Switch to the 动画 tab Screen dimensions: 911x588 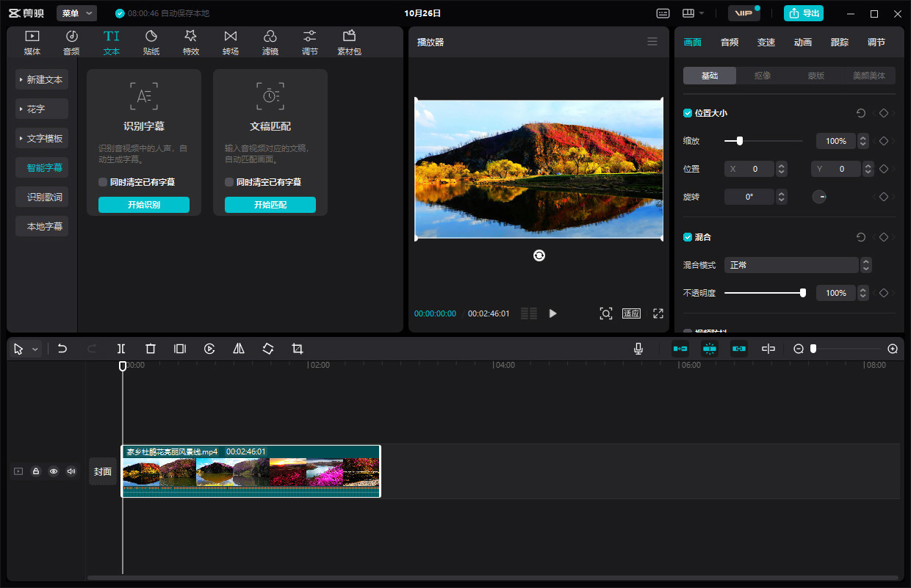[x=802, y=43]
